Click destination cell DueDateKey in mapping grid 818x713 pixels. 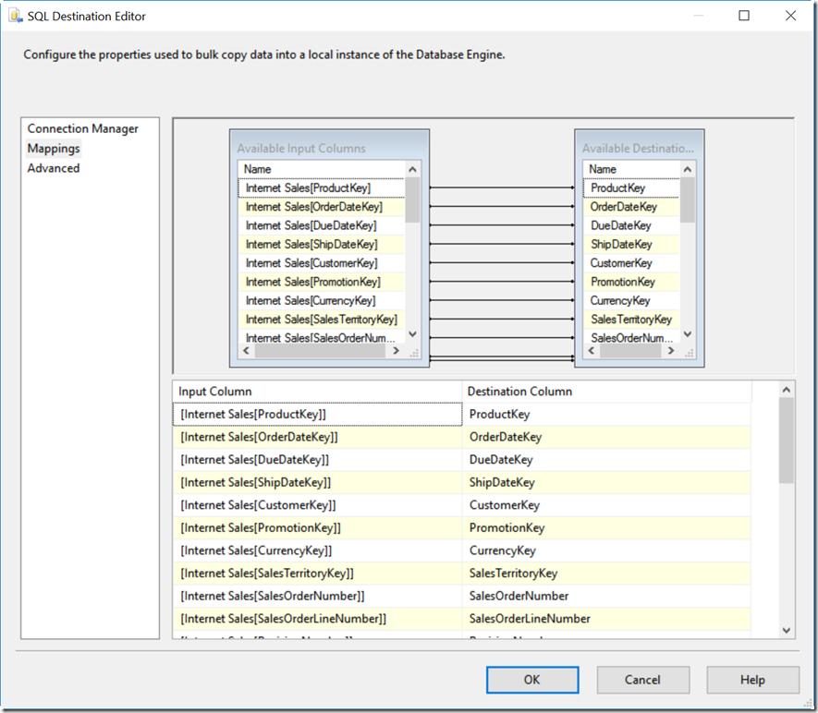(606, 460)
